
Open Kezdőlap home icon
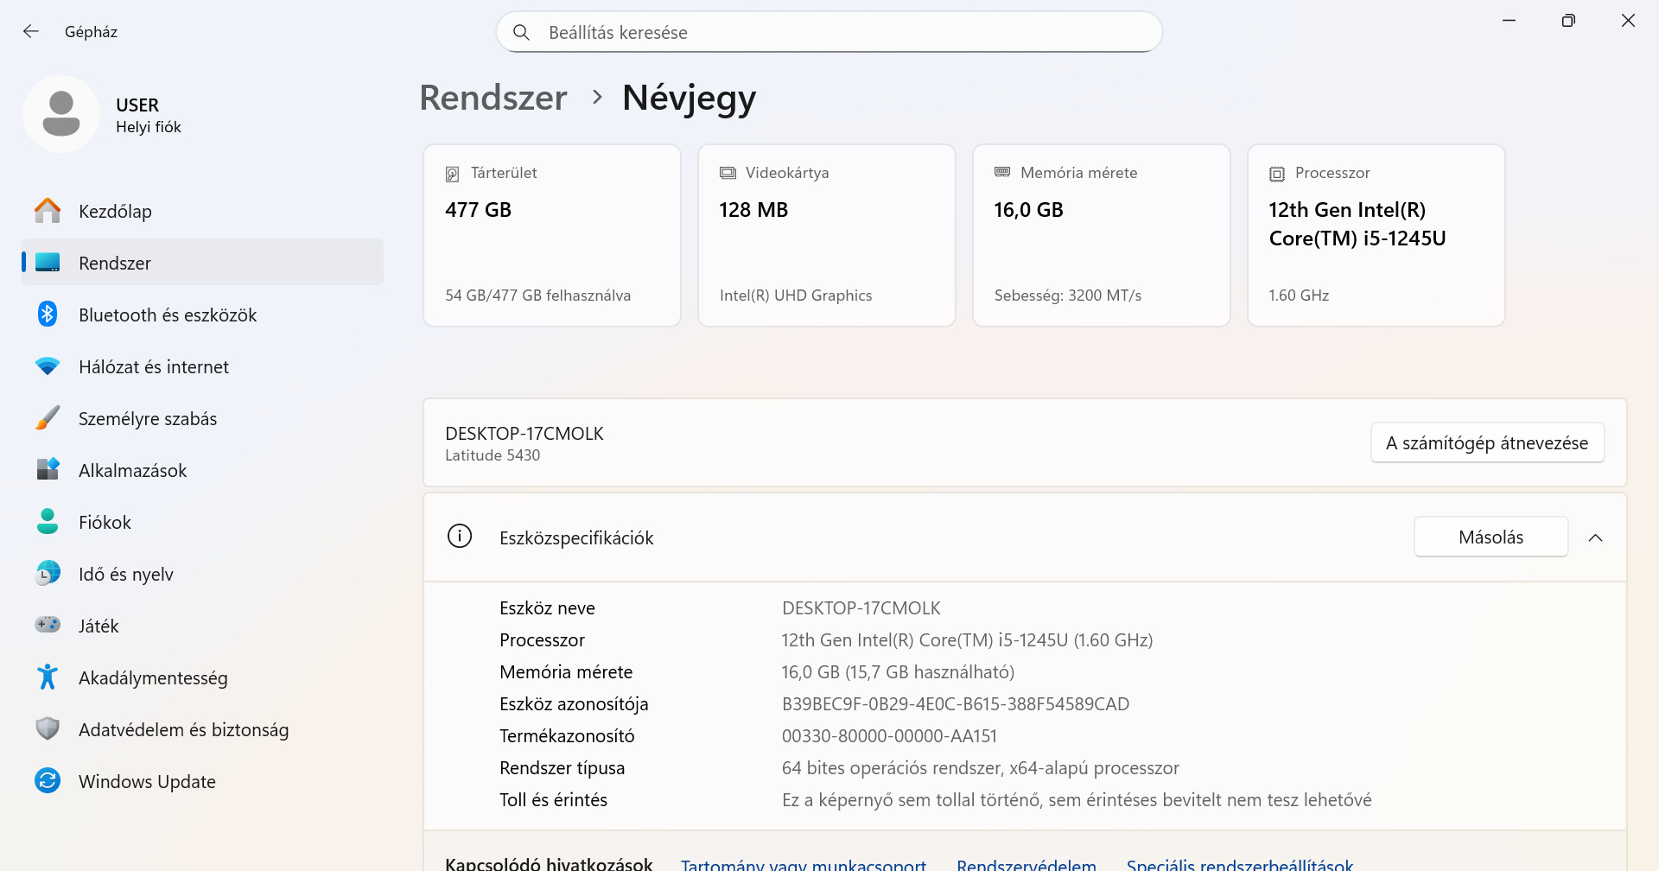click(x=48, y=211)
